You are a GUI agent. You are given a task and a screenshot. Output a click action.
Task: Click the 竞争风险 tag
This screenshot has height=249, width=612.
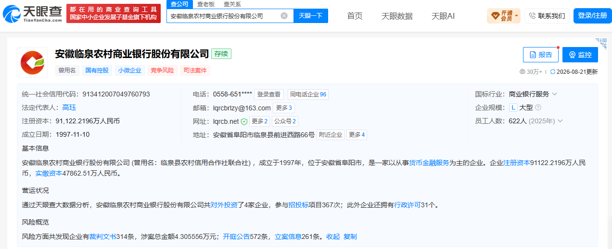tap(162, 71)
